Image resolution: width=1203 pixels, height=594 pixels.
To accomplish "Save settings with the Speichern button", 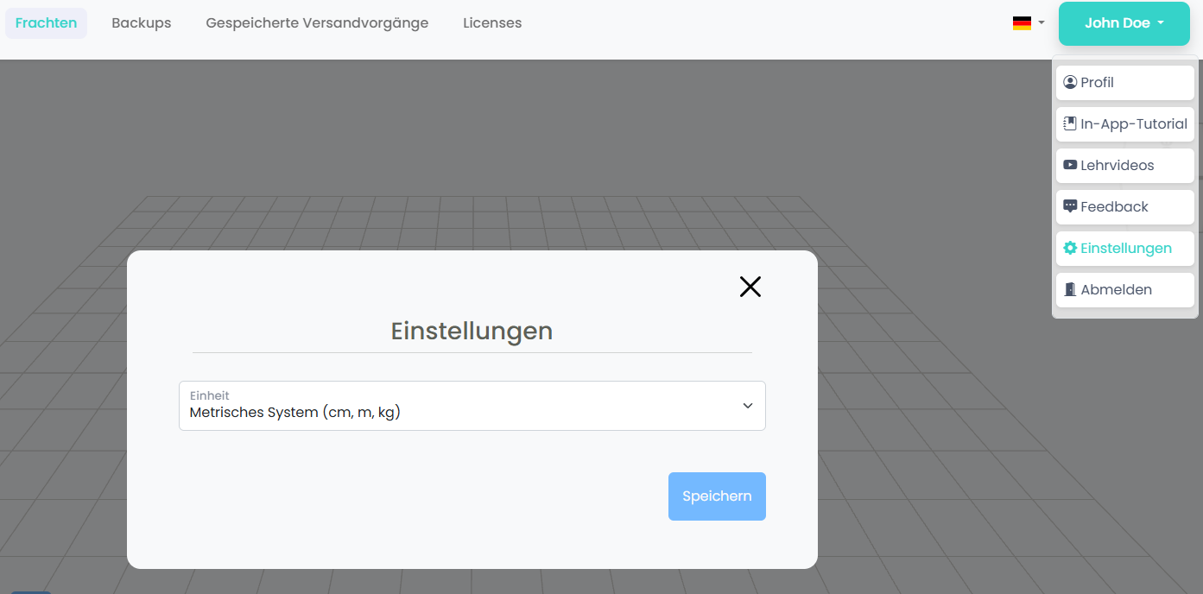I will click(x=717, y=496).
